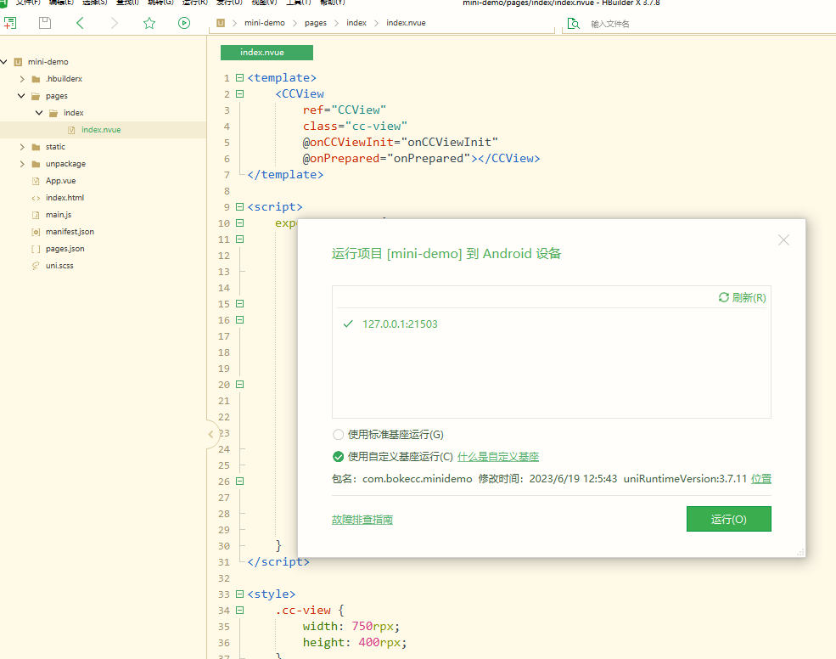The width and height of the screenshot is (836, 659).
Task: Refresh the device list with 刷新(R)
Action: pyautogui.click(x=742, y=297)
